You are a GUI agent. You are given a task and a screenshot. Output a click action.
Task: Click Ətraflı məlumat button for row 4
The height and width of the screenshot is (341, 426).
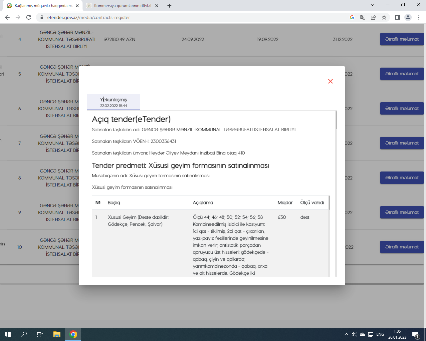pos(402,39)
